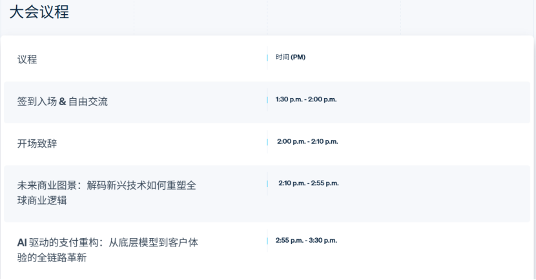
Task: Click the blue divider before 2:55 p.m. - 3:30 p.m.
Action: pos(267,241)
